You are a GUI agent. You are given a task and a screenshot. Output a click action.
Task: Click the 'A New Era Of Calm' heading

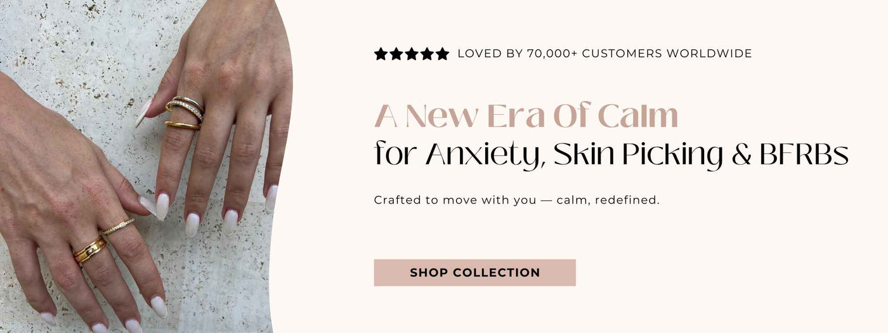pos(526,115)
